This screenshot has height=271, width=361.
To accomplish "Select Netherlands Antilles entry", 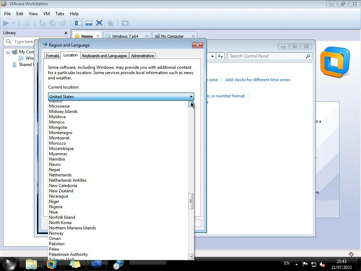I will [118, 180].
